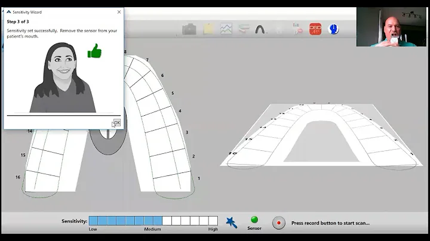Set sensitivity to lowest Low segment
The width and height of the screenshot is (430, 241).
[x=93, y=221]
